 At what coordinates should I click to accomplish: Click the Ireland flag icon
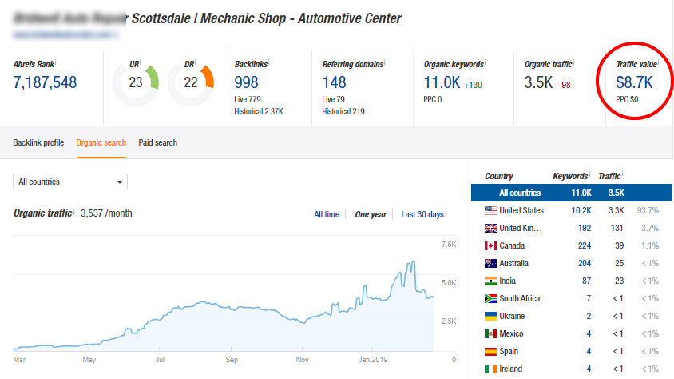click(x=490, y=369)
